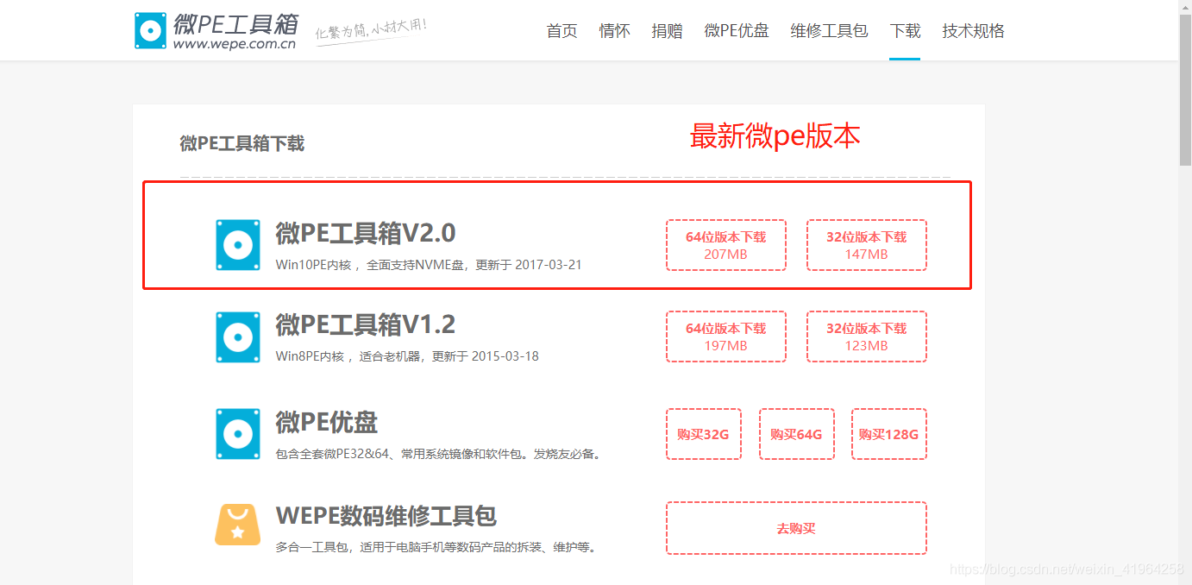1192x585 pixels.
Task: Open the 技术规格 navigation tab
Action: coord(974,31)
